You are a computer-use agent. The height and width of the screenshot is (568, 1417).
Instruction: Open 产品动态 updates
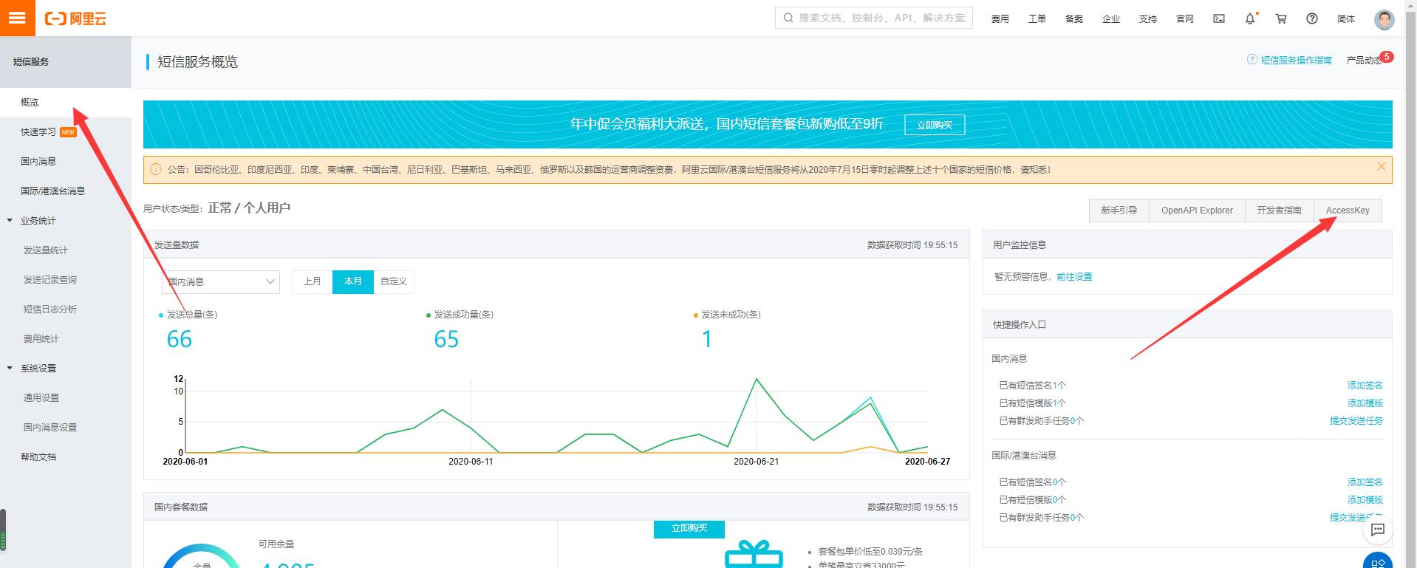1364,60
